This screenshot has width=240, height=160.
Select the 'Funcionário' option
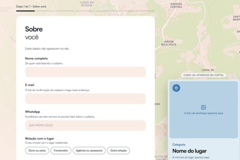(61, 151)
